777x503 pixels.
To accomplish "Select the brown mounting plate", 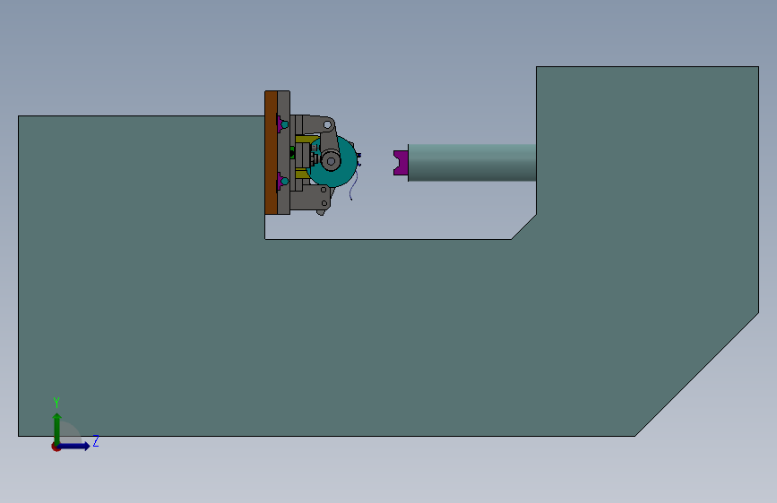I will pos(271,152).
